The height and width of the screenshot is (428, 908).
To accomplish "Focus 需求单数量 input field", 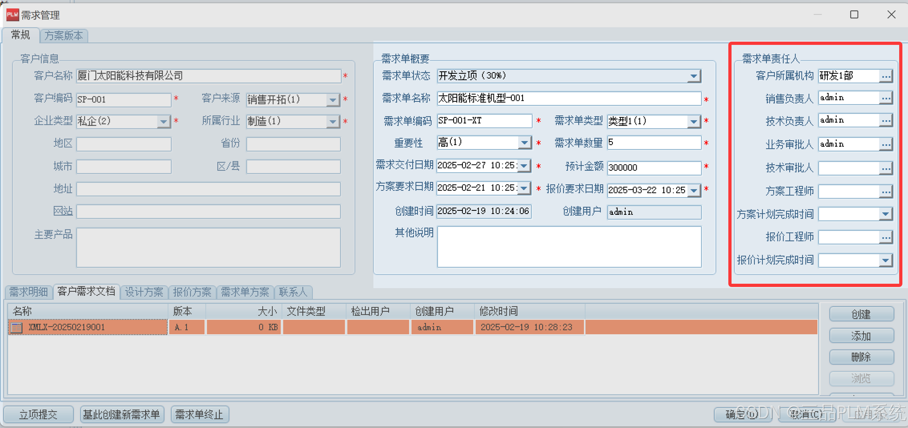I will 654,143.
